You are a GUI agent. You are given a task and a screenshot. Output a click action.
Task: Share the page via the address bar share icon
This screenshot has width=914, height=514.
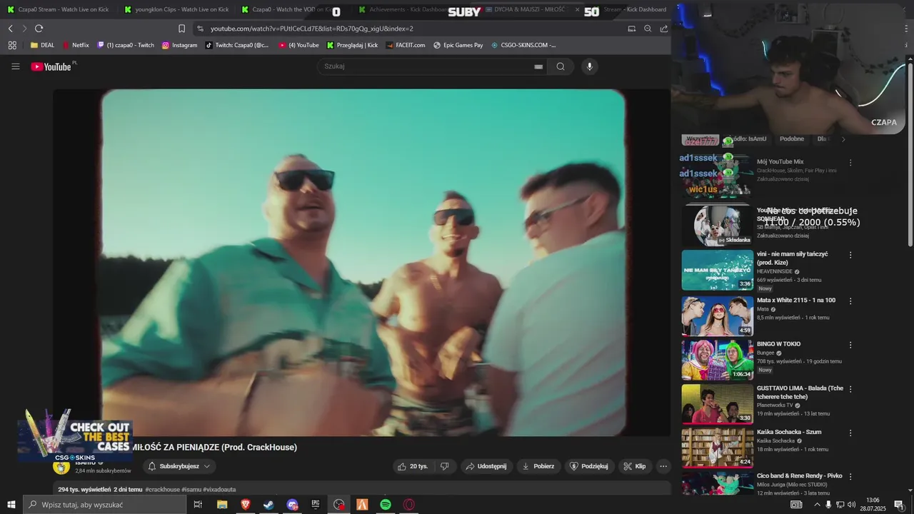(x=664, y=29)
